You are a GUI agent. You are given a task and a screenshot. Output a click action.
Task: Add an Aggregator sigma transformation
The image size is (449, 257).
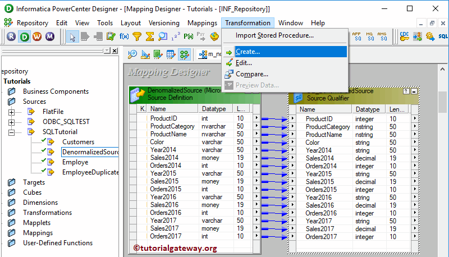pos(150,36)
